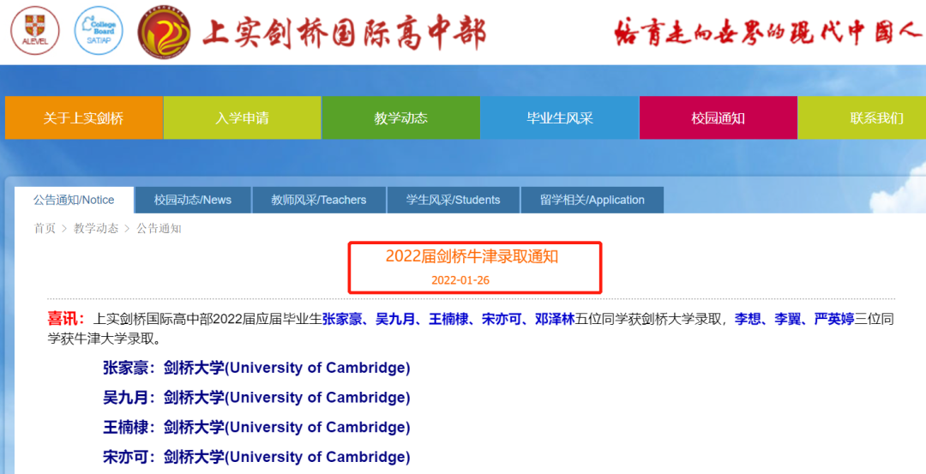Open the 毕业生风采 menu
This screenshot has height=474, width=926.
(x=559, y=118)
